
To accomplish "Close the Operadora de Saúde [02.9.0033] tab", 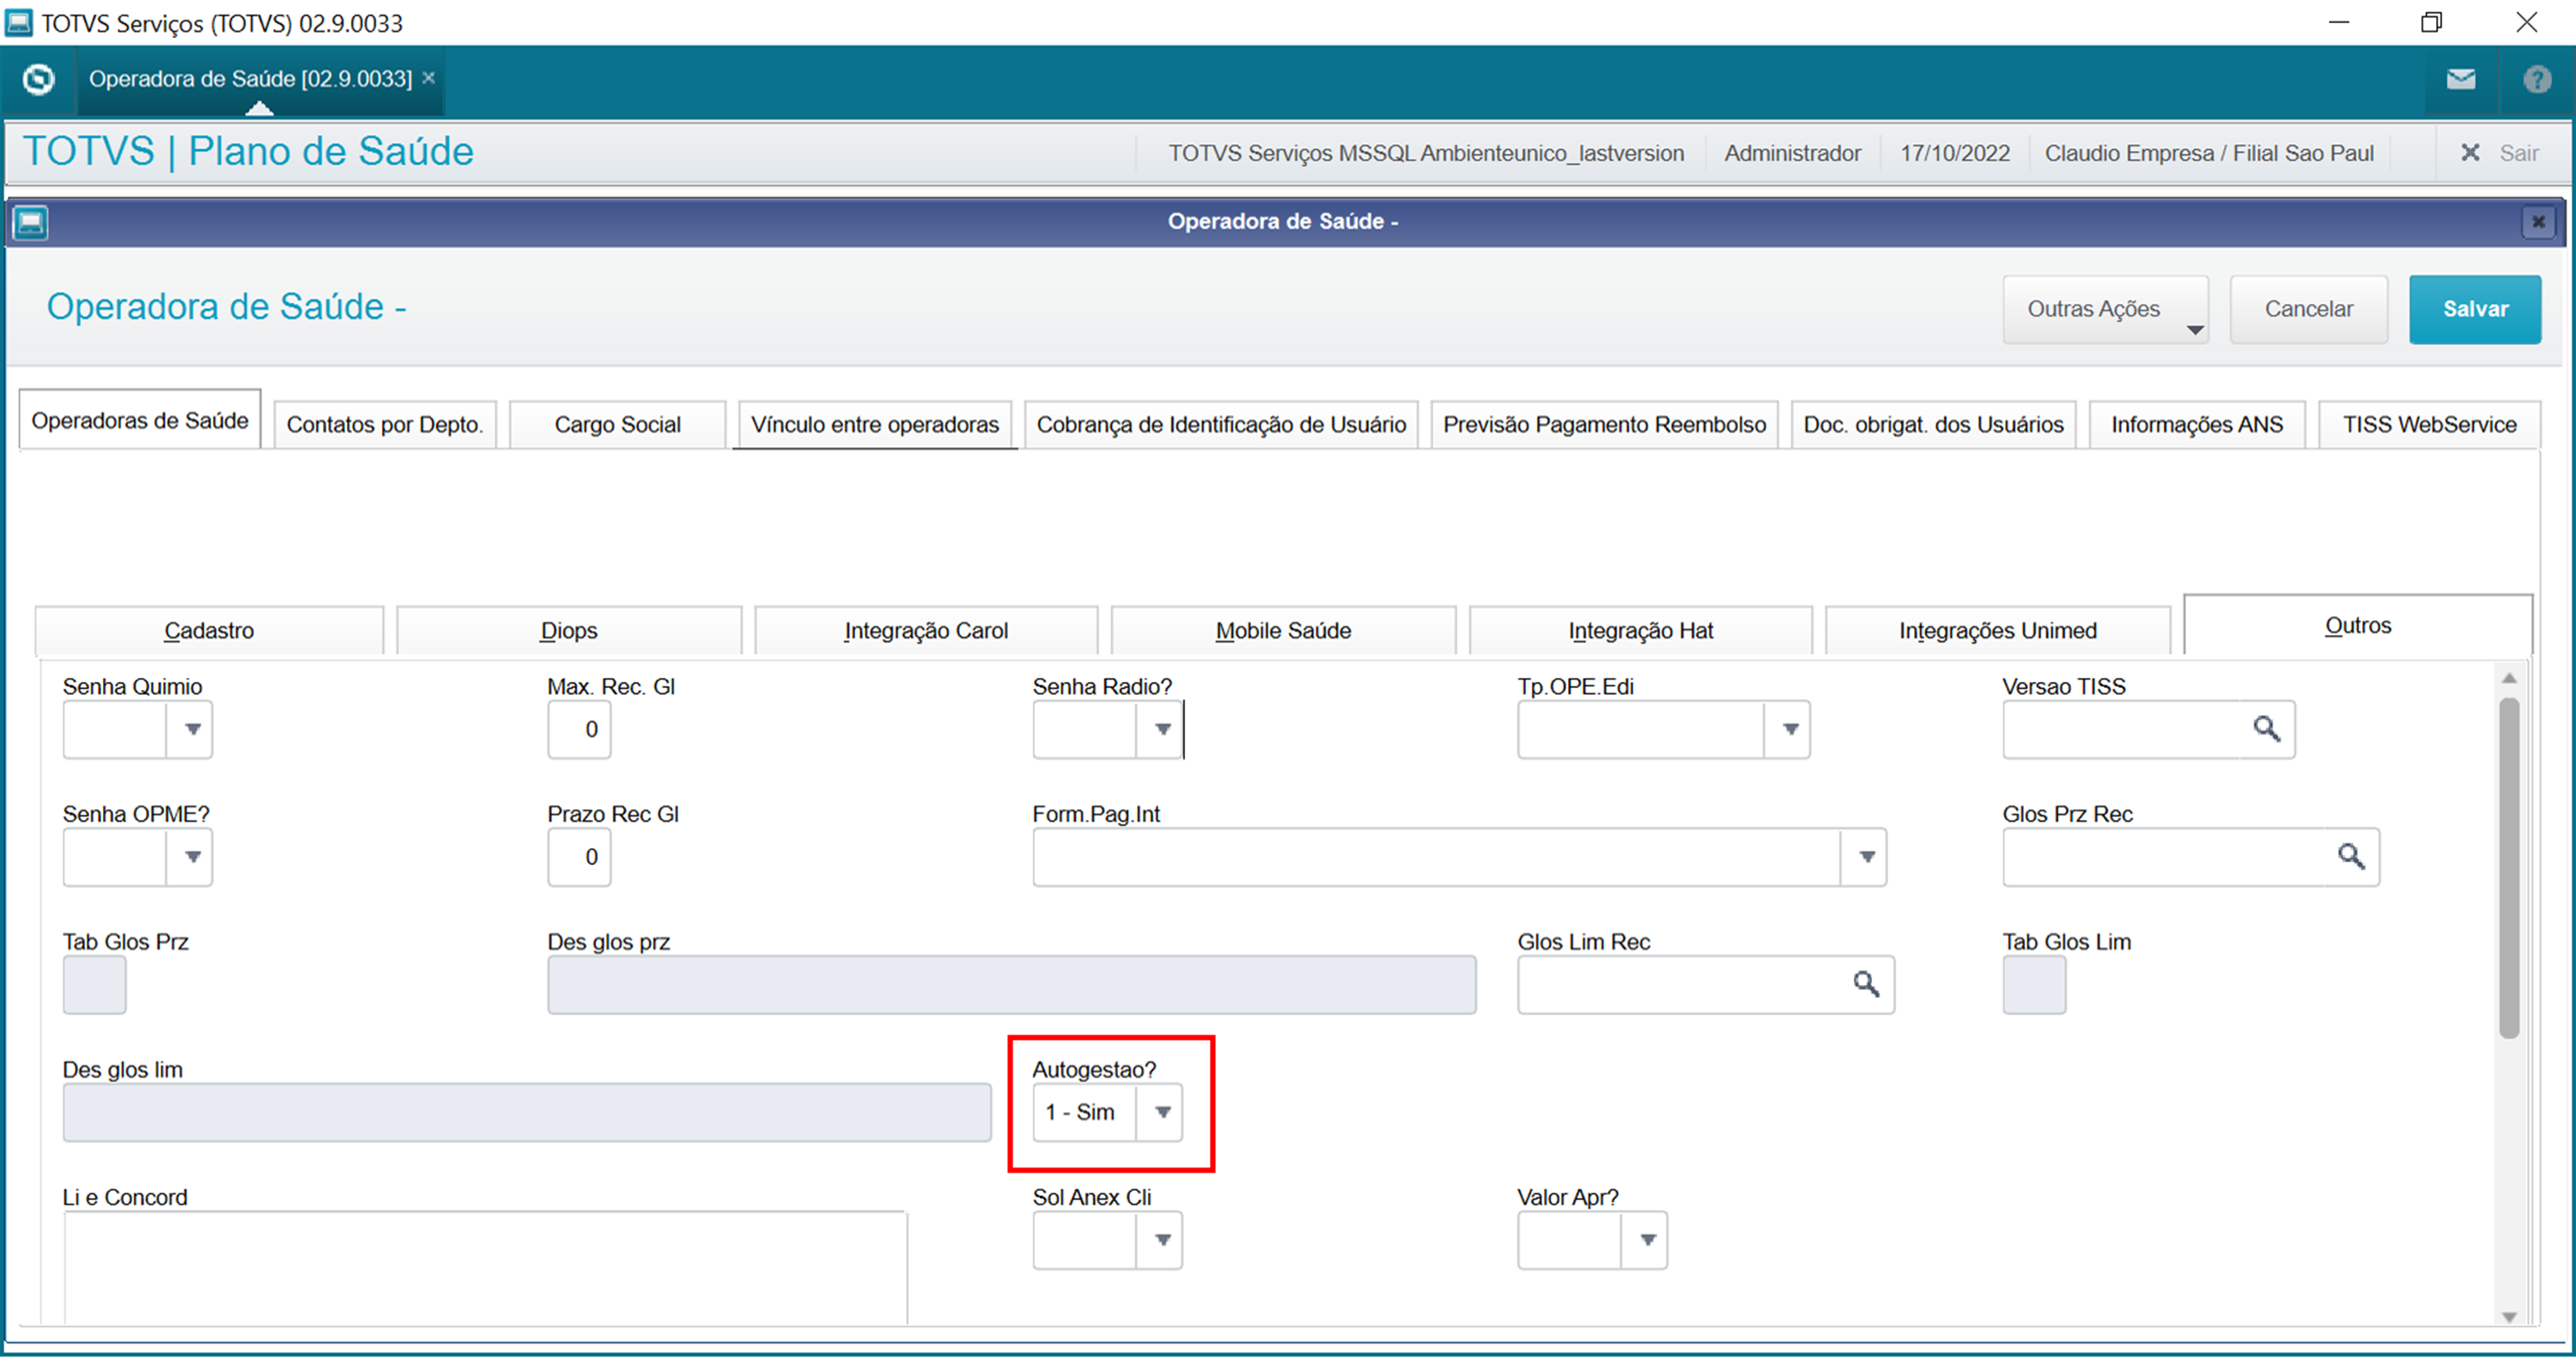I will tap(429, 78).
